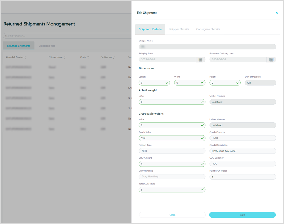Click the Close button at bottom
This screenshot has width=284, height=224.
pyautogui.click(x=172, y=215)
